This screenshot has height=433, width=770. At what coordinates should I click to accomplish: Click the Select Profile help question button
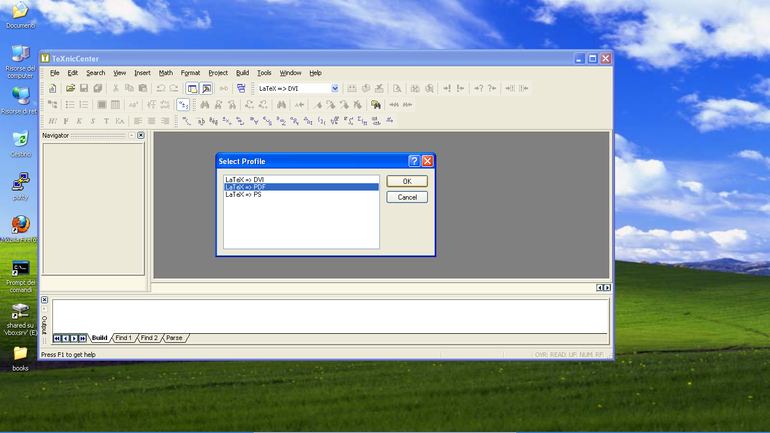(414, 161)
